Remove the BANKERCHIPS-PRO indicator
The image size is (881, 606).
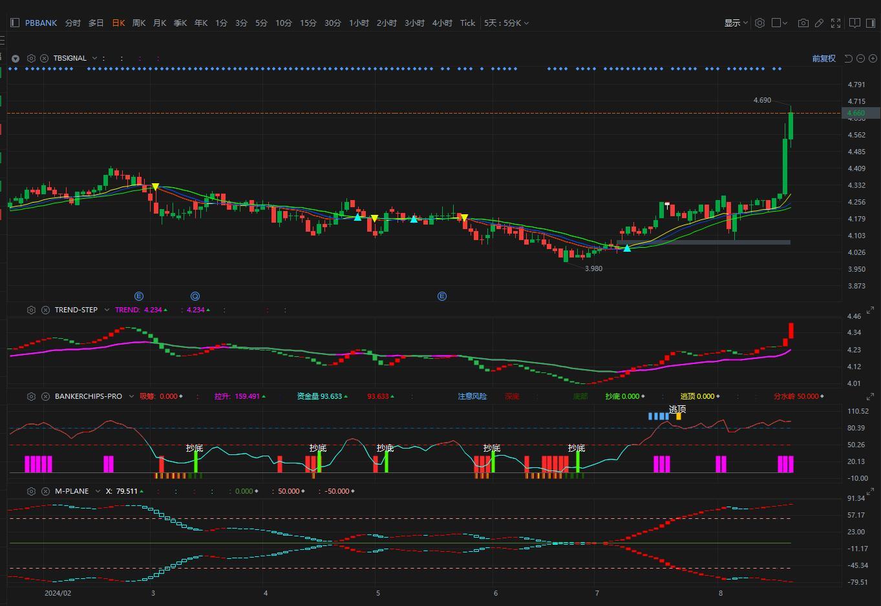[45, 396]
